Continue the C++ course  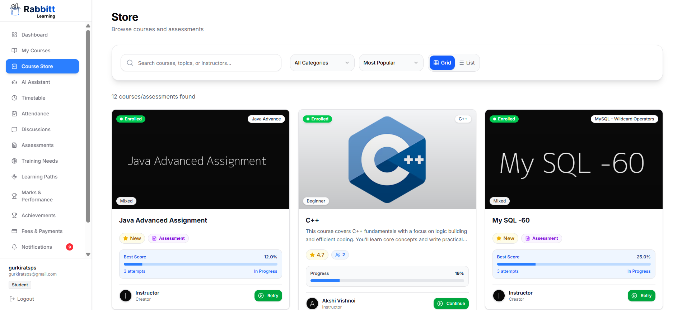coord(451,304)
